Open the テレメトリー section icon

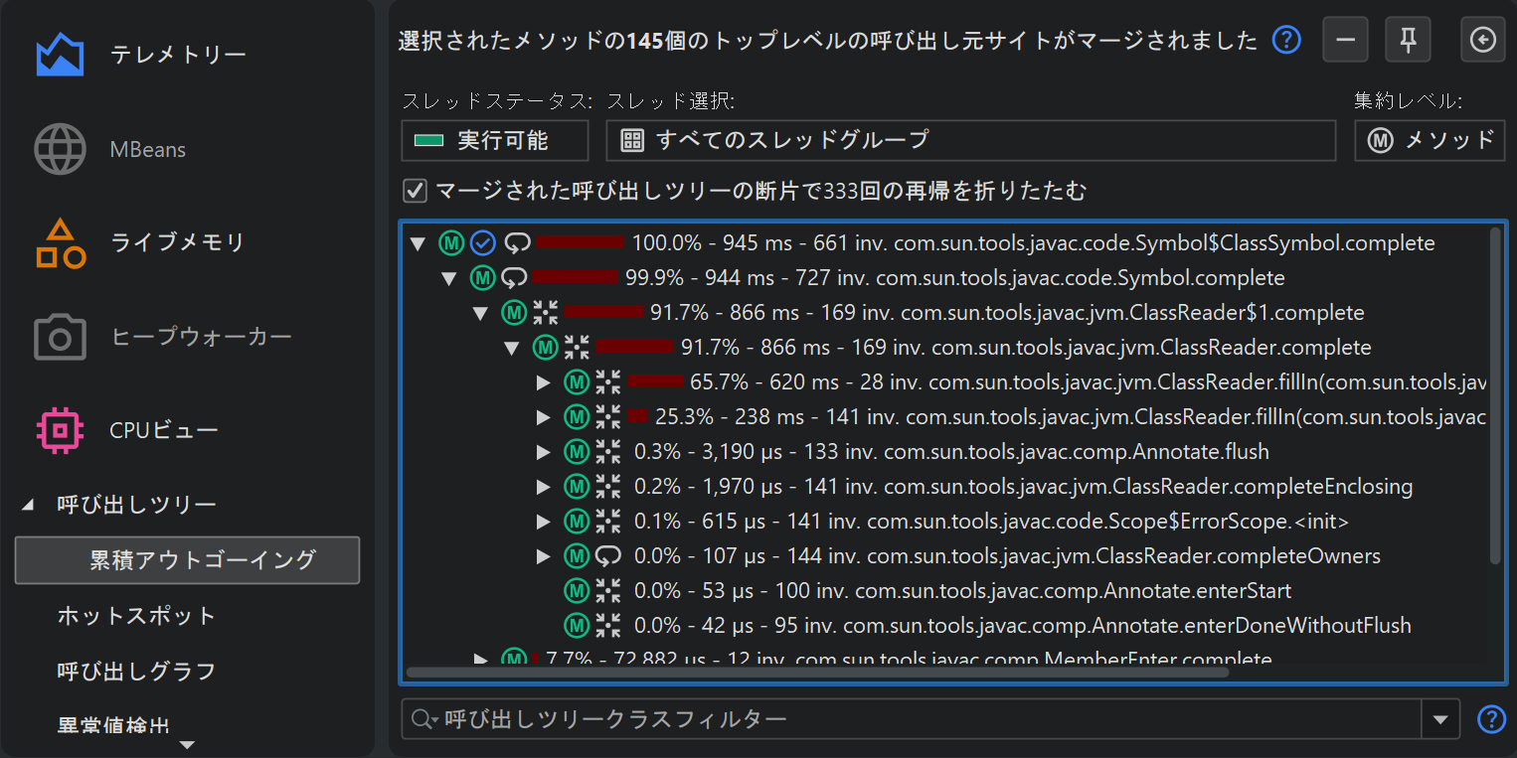[x=60, y=55]
